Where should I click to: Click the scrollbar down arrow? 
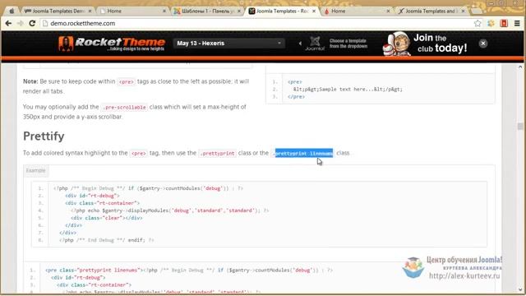[x=520, y=289]
